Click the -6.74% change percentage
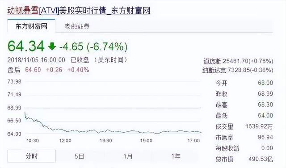The height and width of the screenshot is (168, 286). coord(107,46)
